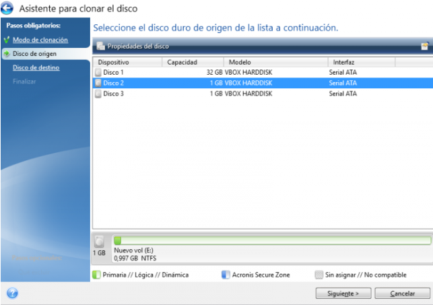Viewport: 433px width, 305px height.
Task: Select the Disco de origen step
Action: pos(34,53)
